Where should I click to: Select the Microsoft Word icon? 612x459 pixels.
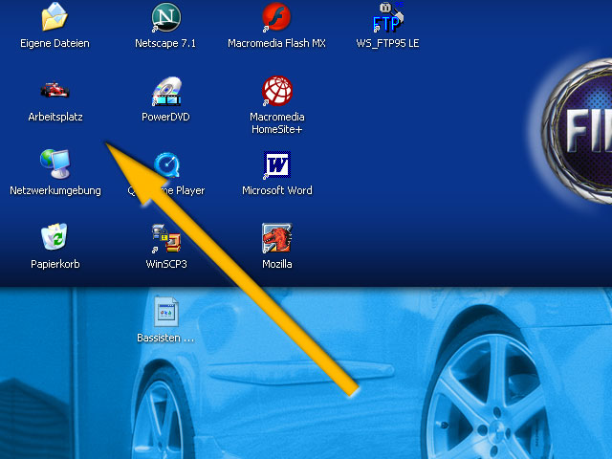click(276, 164)
